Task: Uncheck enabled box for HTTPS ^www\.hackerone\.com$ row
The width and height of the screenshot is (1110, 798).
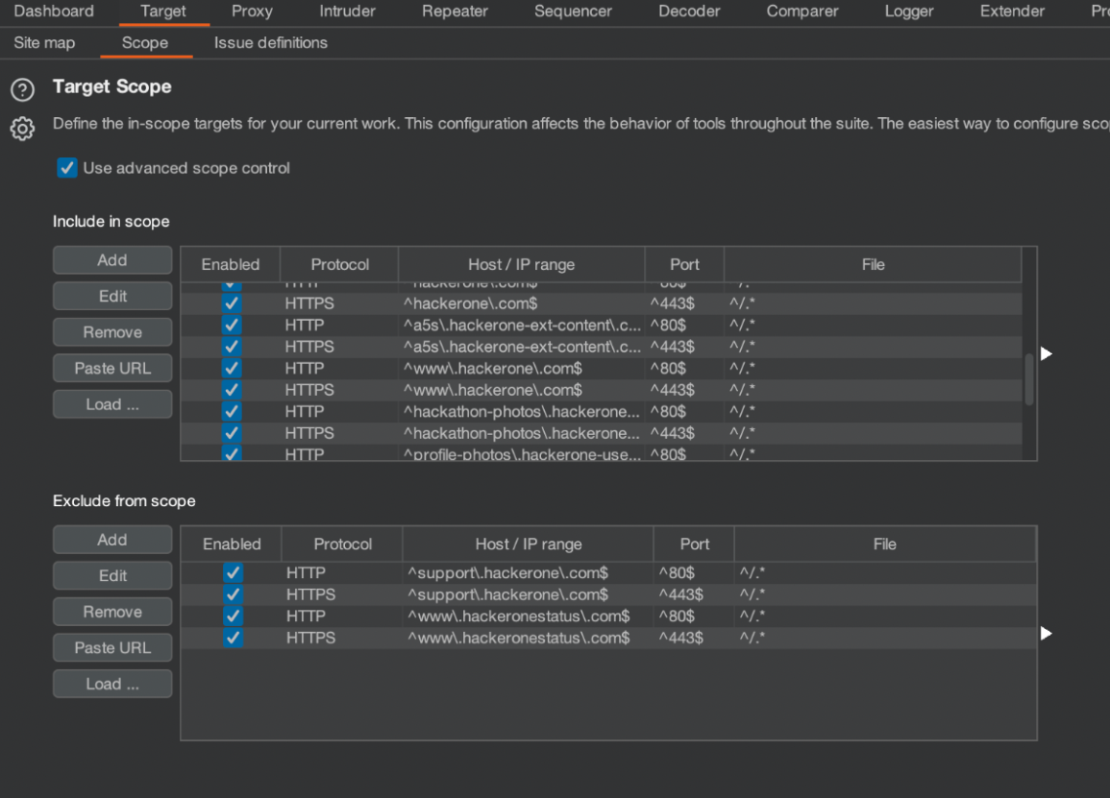Action: point(232,390)
